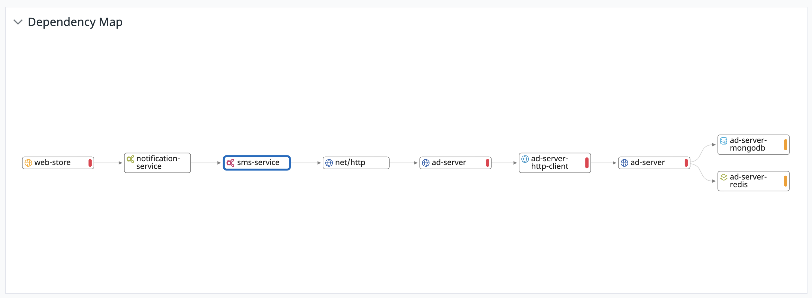
Task: Click orange status indicator on ad-server-mongodb
Action: [x=785, y=145]
